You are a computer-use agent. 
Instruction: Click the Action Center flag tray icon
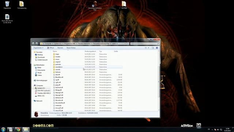[215, 129]
